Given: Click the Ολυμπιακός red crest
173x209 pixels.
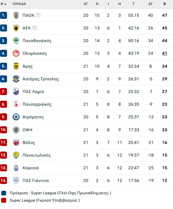Looking at the screenshot, I should click(x=16, y=53).
